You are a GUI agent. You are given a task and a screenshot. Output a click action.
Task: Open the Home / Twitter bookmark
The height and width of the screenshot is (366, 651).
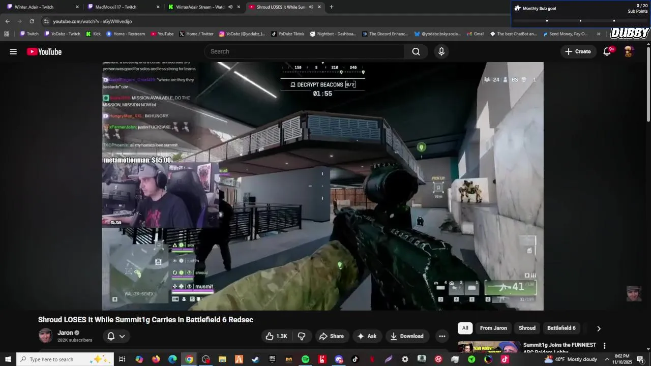pyautogui.click(x=196, y=34)
